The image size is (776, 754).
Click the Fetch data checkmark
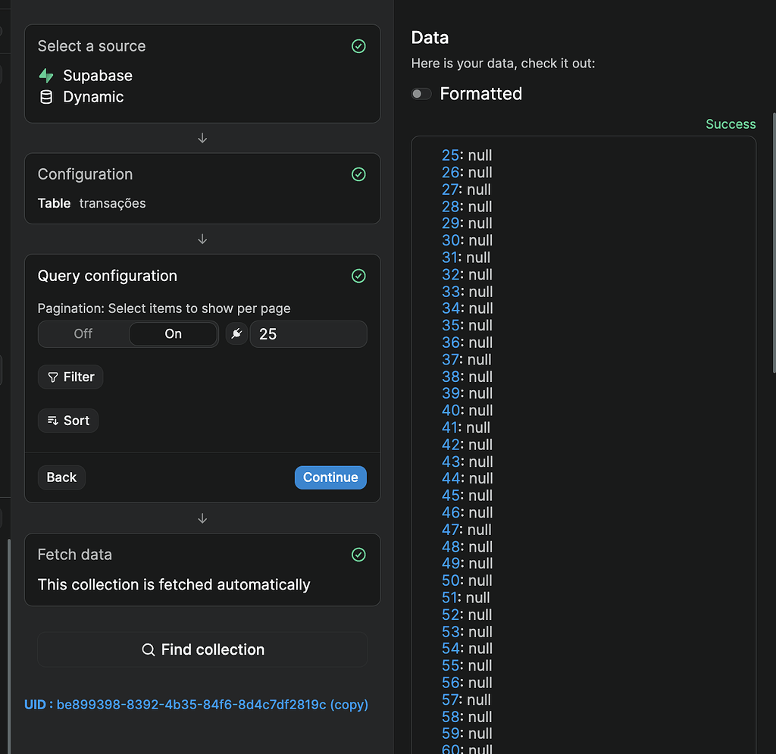point(358,555)
